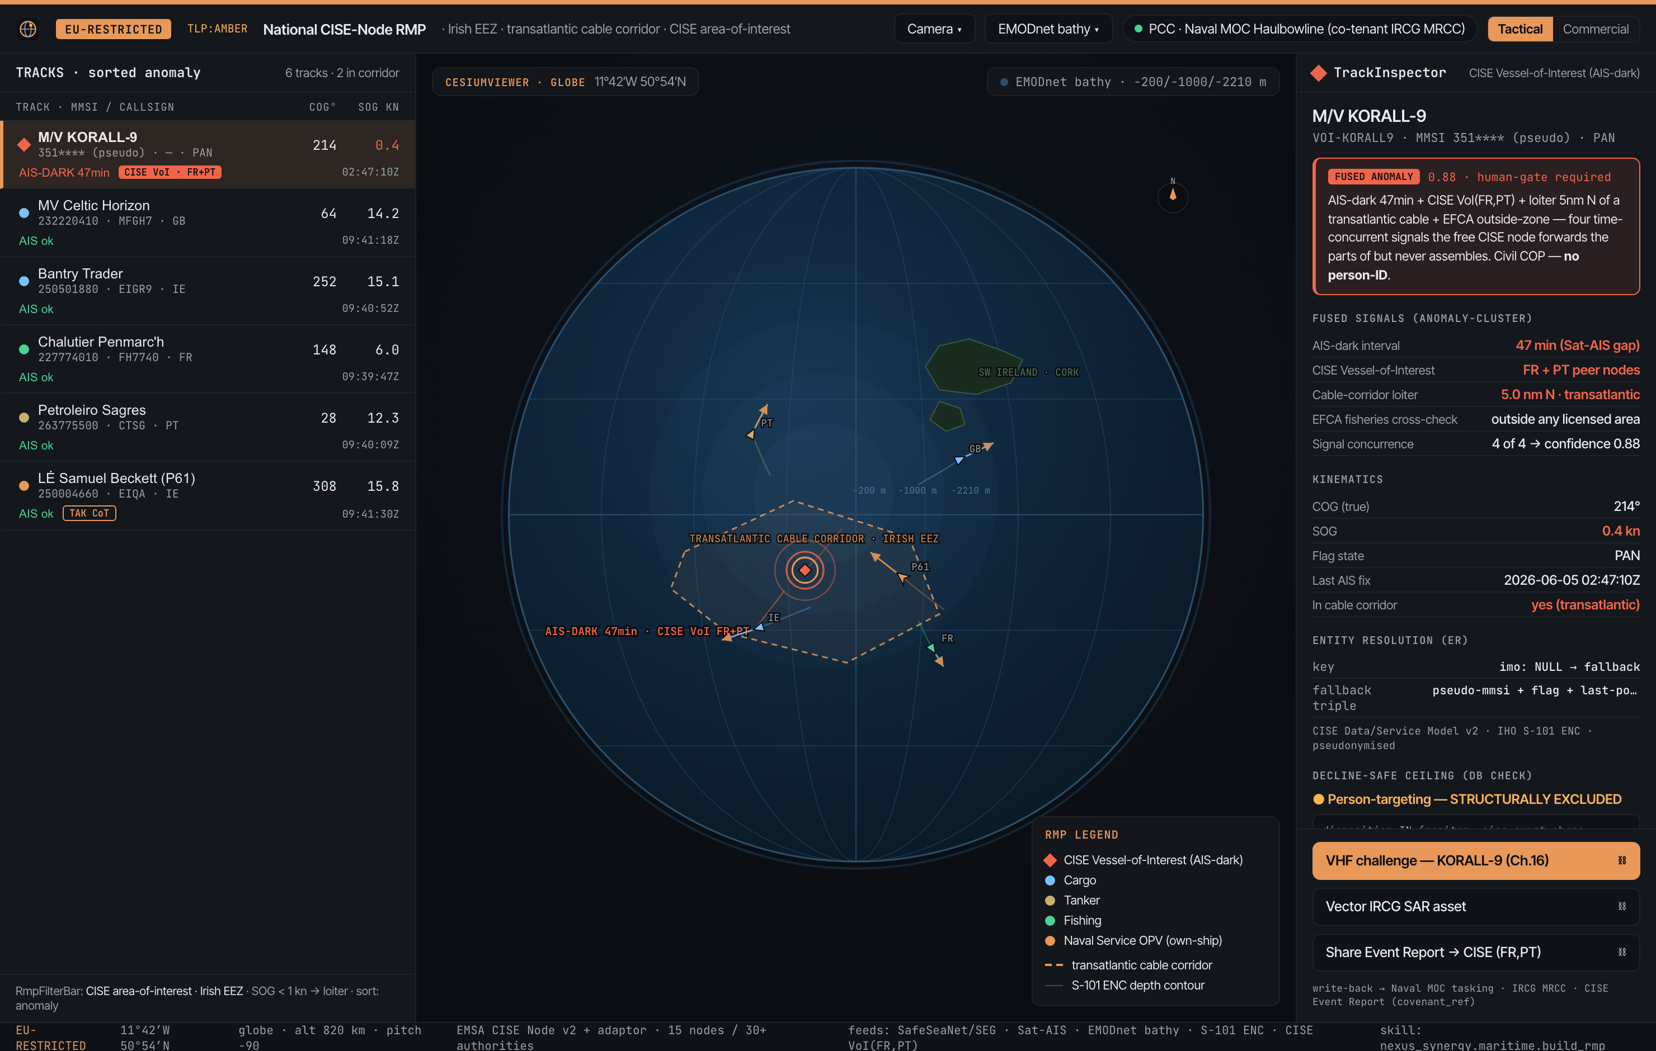Select the Petroleiro Sagres track name
1656x1051 pixels.
point(91,410)
